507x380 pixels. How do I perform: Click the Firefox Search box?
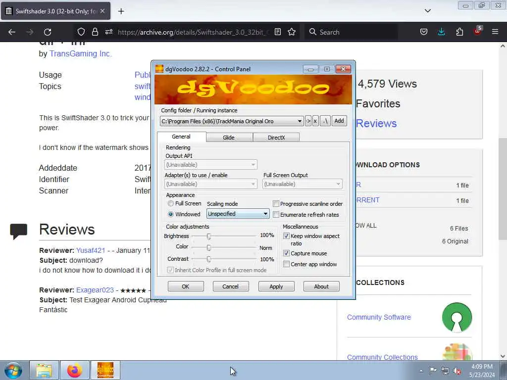click(x=351, y=32)
